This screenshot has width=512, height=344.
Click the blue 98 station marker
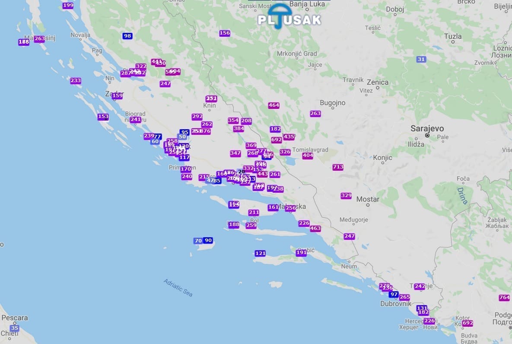coord(127,36)
